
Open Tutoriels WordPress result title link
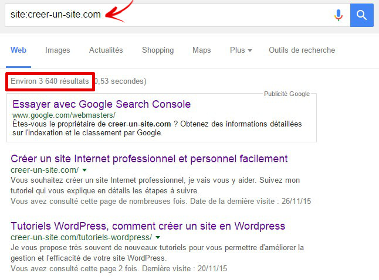point(148,226)
